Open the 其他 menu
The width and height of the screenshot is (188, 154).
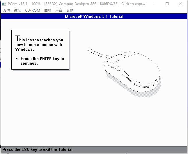click(70, 10)
